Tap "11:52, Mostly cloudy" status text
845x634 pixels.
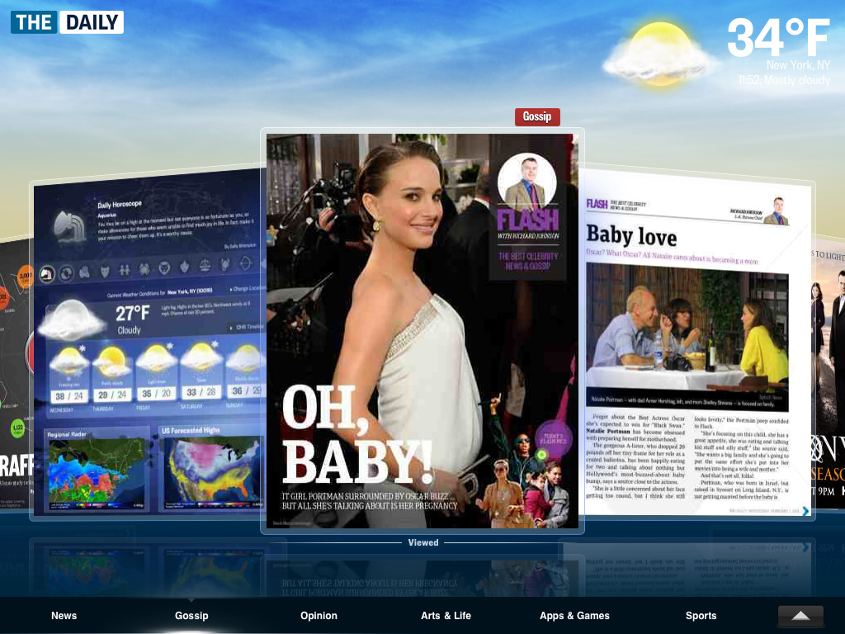784,80
